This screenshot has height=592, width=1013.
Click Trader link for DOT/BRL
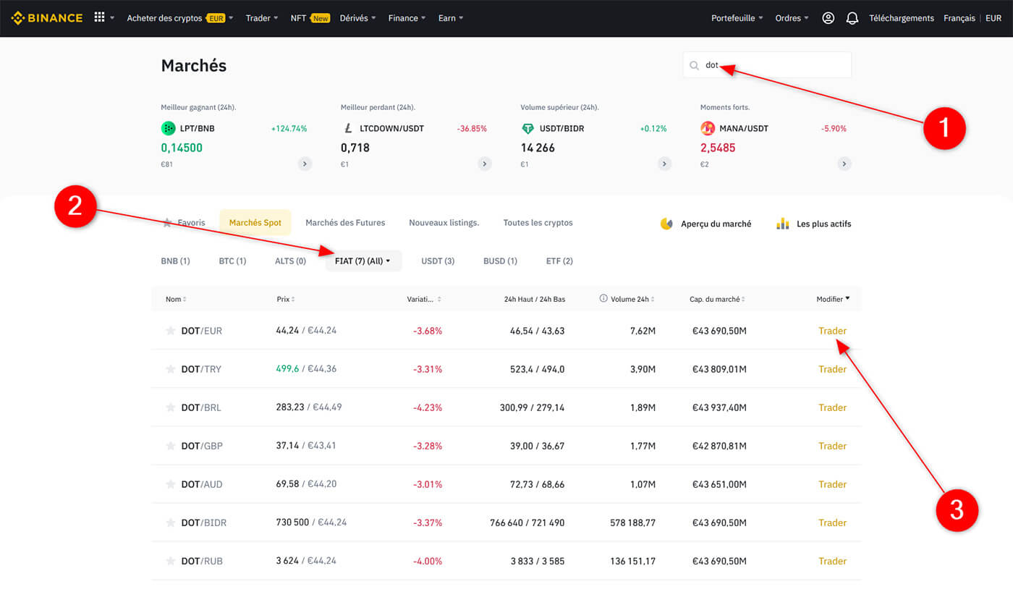[x=832, y=407]
